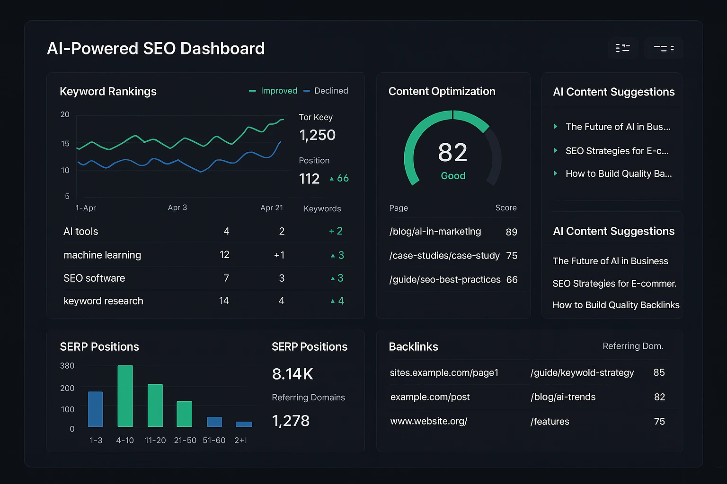Click the "Referring Dom." column header

[x=633, y=346]
